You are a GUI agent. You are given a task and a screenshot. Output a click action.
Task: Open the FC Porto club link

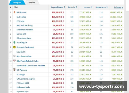(x=20, y=21)
